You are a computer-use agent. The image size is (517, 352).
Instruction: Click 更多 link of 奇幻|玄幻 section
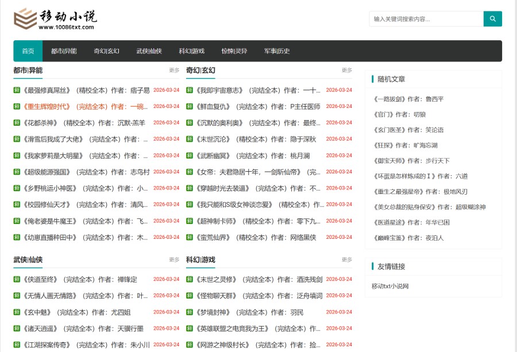[347, 71]
